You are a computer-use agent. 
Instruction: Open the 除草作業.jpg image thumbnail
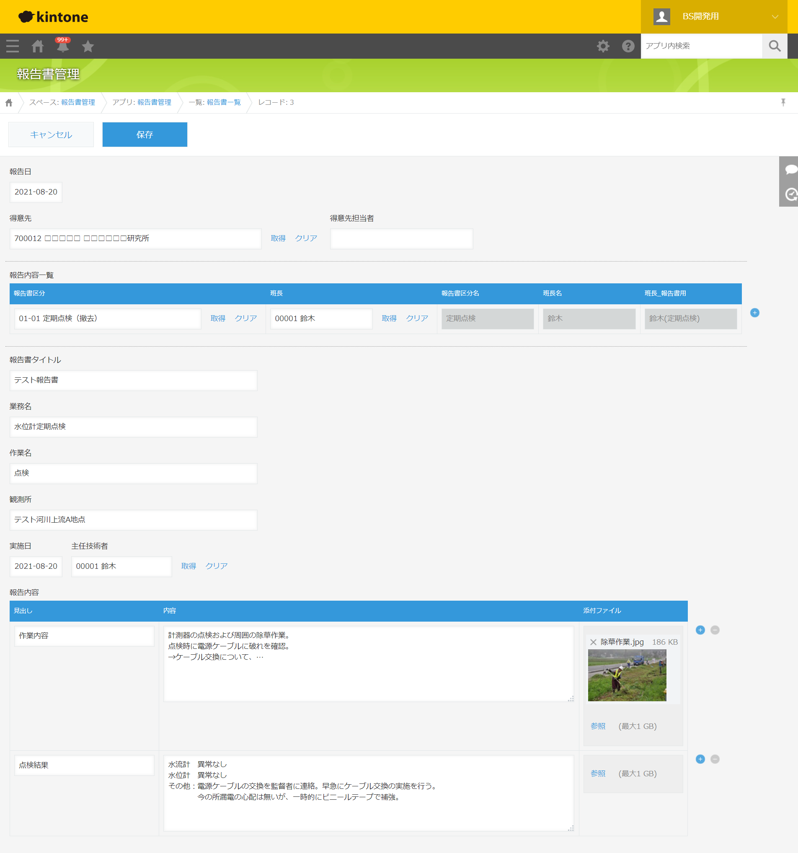[x=627, y=675]
